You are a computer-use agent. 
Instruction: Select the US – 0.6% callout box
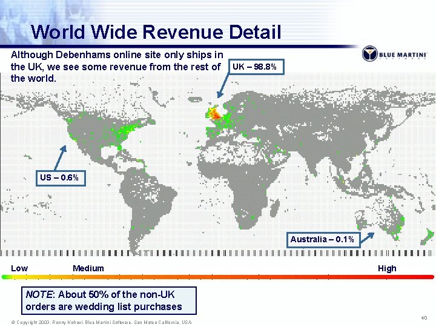[x=61, y=179]
